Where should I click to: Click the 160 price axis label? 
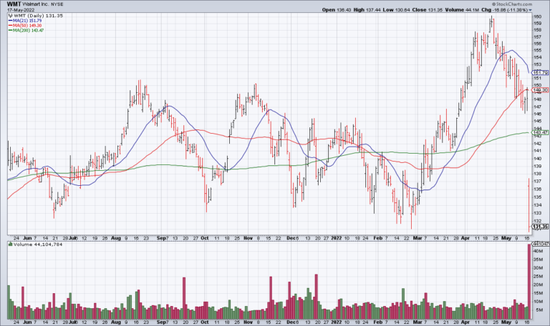coord(537,16)
